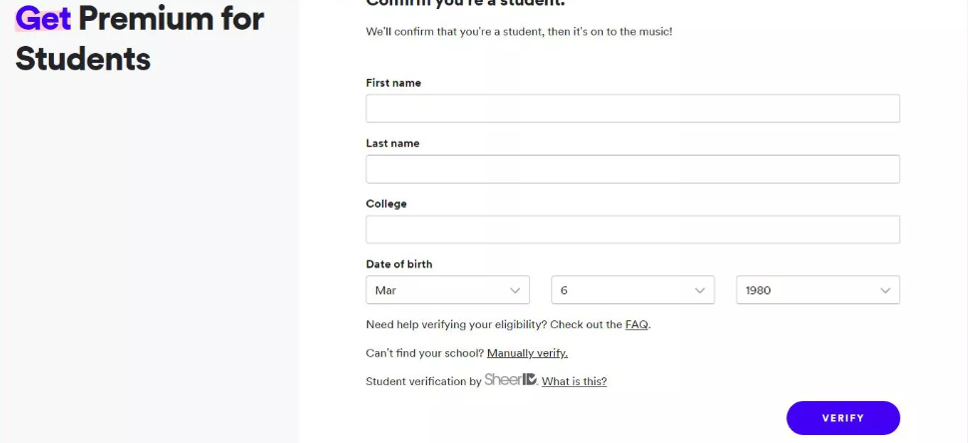Click the First name label
Viewport: 968px width, 443px height.
point(393,83)
